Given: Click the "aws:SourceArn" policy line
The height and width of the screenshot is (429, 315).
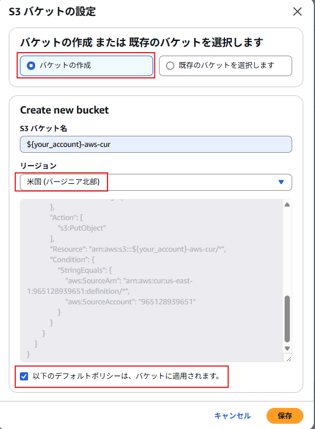Looking at the screenshot, I should click(x=129, y=280).
